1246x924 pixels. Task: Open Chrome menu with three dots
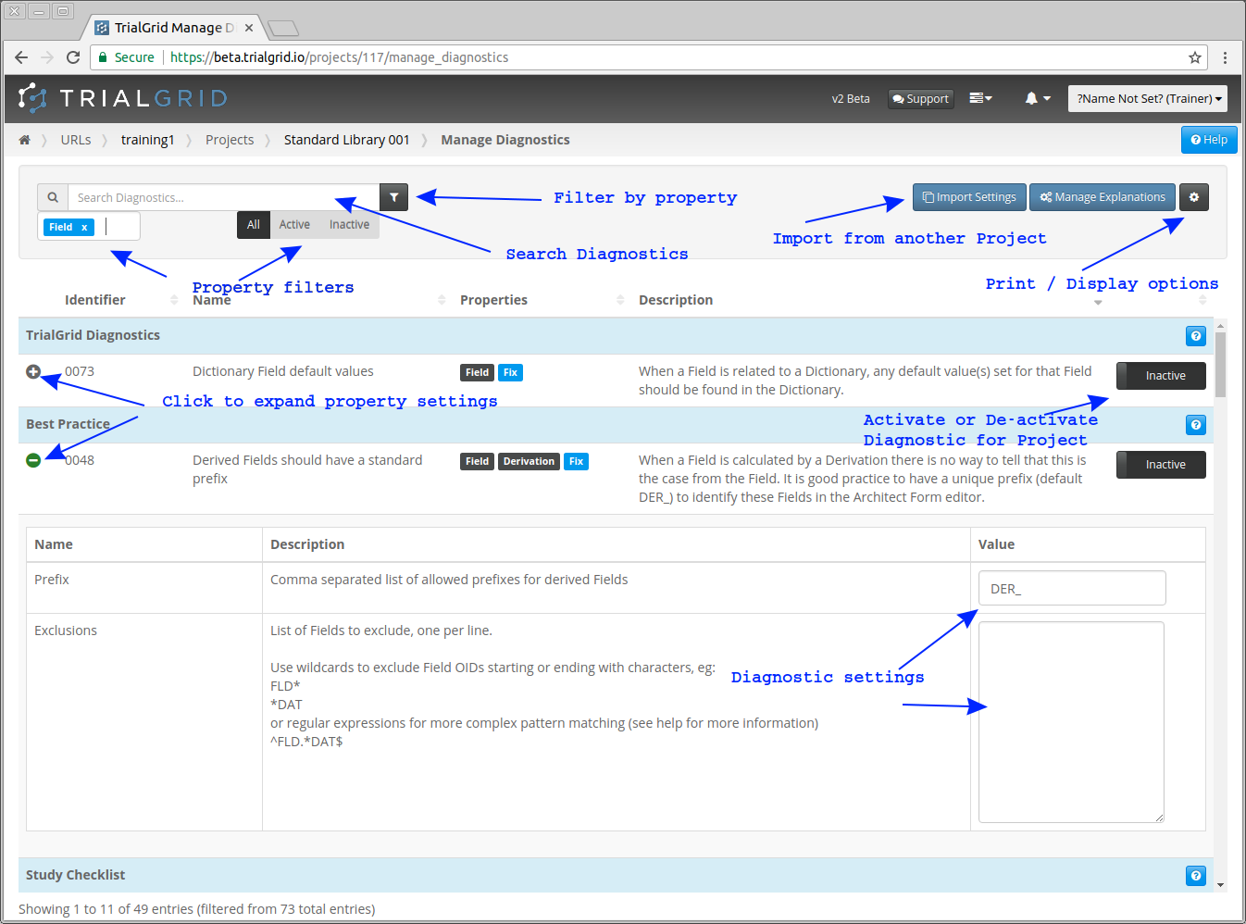(x=1225, y=57)
